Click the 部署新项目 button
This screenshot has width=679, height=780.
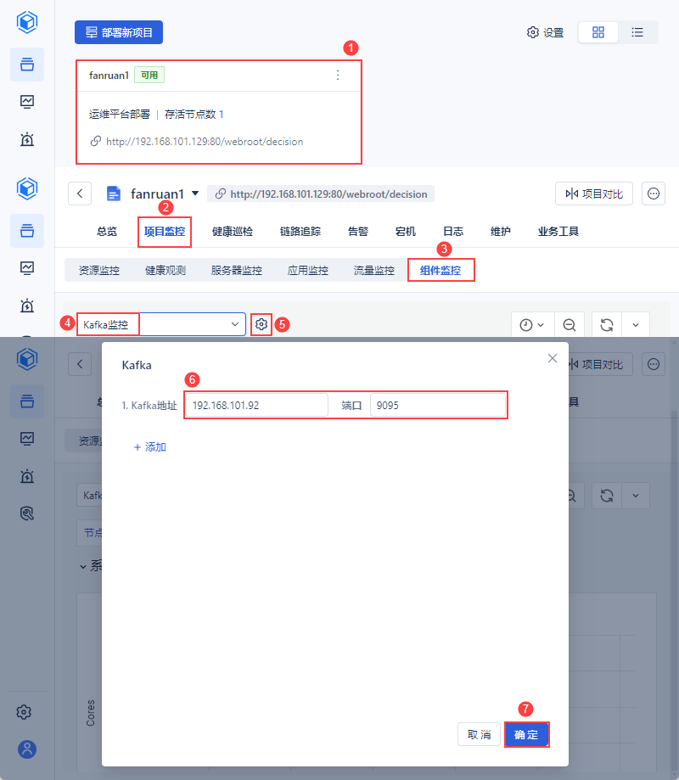point(119,32)
